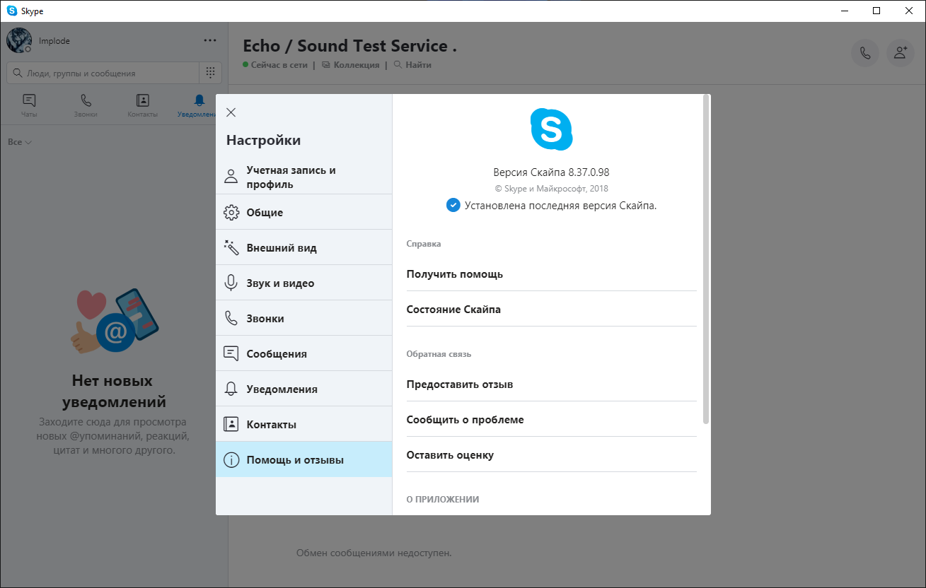
Task: Maximize the Skype window
Action: point(876,11)
